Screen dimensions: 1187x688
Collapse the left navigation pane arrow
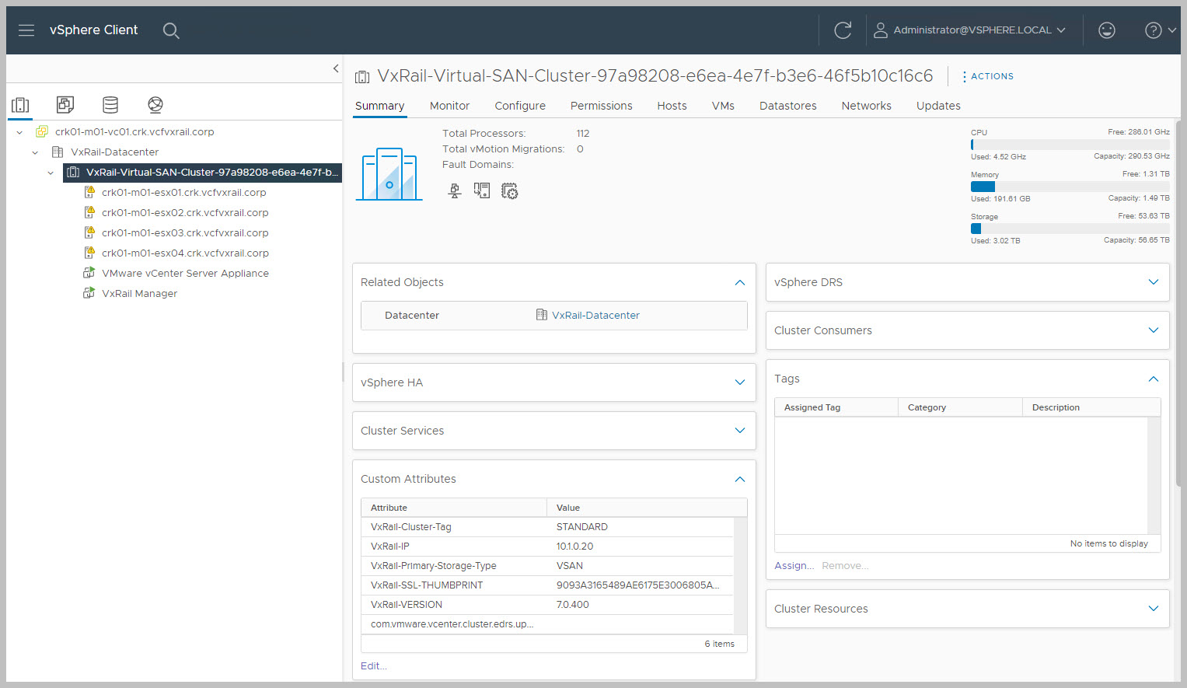(x=336, y=68)
